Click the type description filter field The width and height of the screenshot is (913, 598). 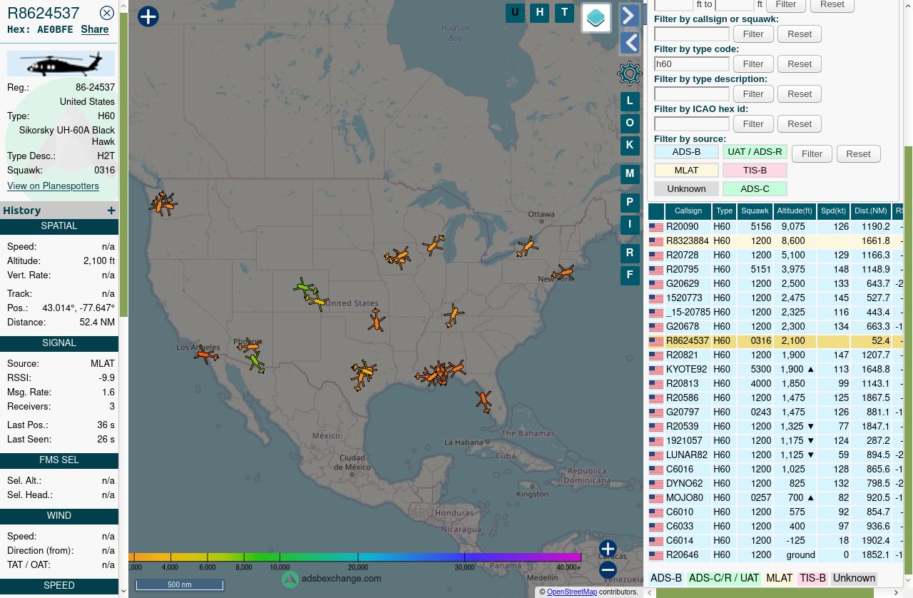pyautogui.click(x=692, y=94)
